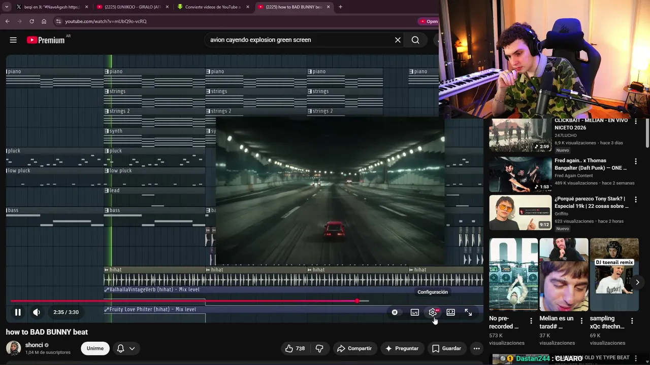This screenshot has width=650, height=365.
Task: Select the how to BAD BUNNY beat tab
Action: click(x=294, y=7)
